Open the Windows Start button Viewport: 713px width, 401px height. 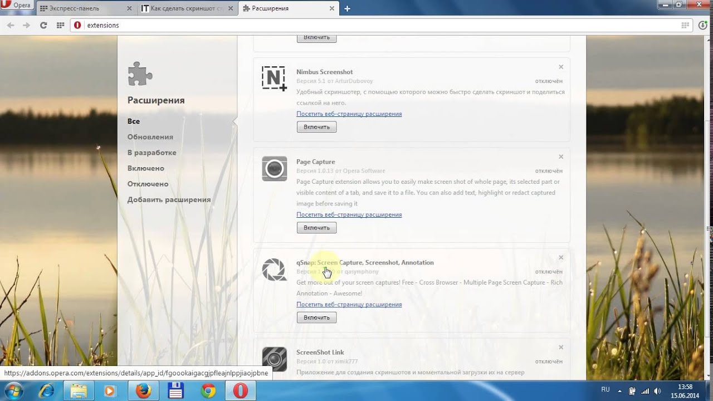tap(13, 391)
